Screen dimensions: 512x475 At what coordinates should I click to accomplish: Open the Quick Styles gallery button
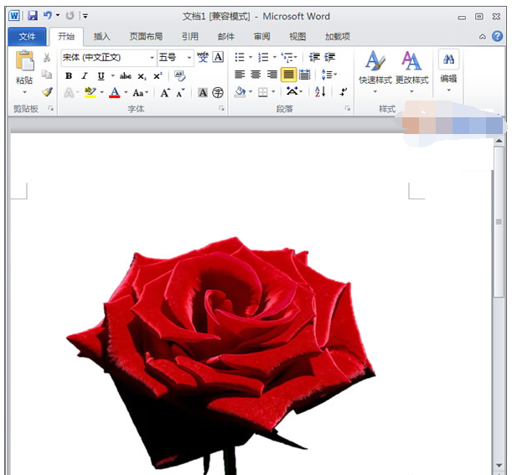tap(375, 67)
